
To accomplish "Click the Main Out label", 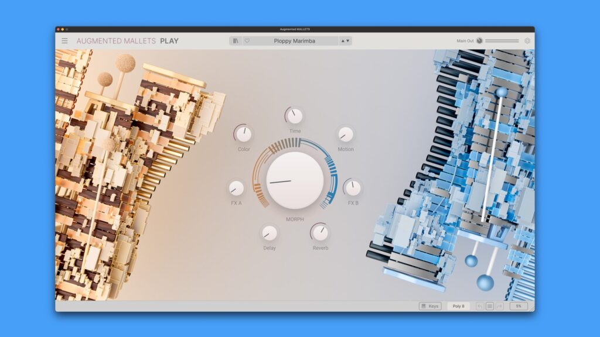I will pos(465,41).
